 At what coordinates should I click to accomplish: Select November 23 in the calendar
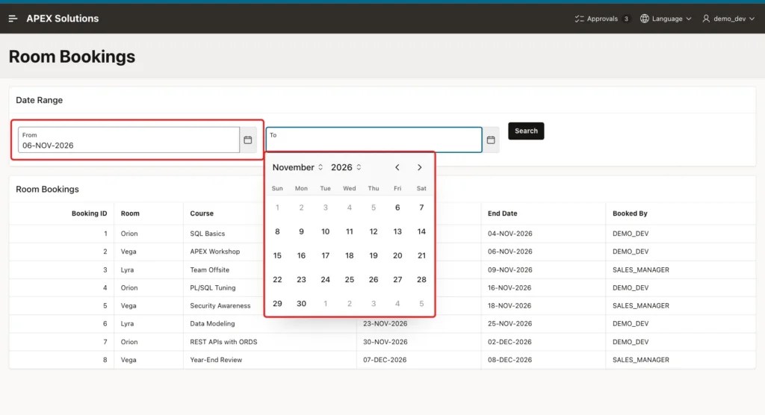coord(302,279)
